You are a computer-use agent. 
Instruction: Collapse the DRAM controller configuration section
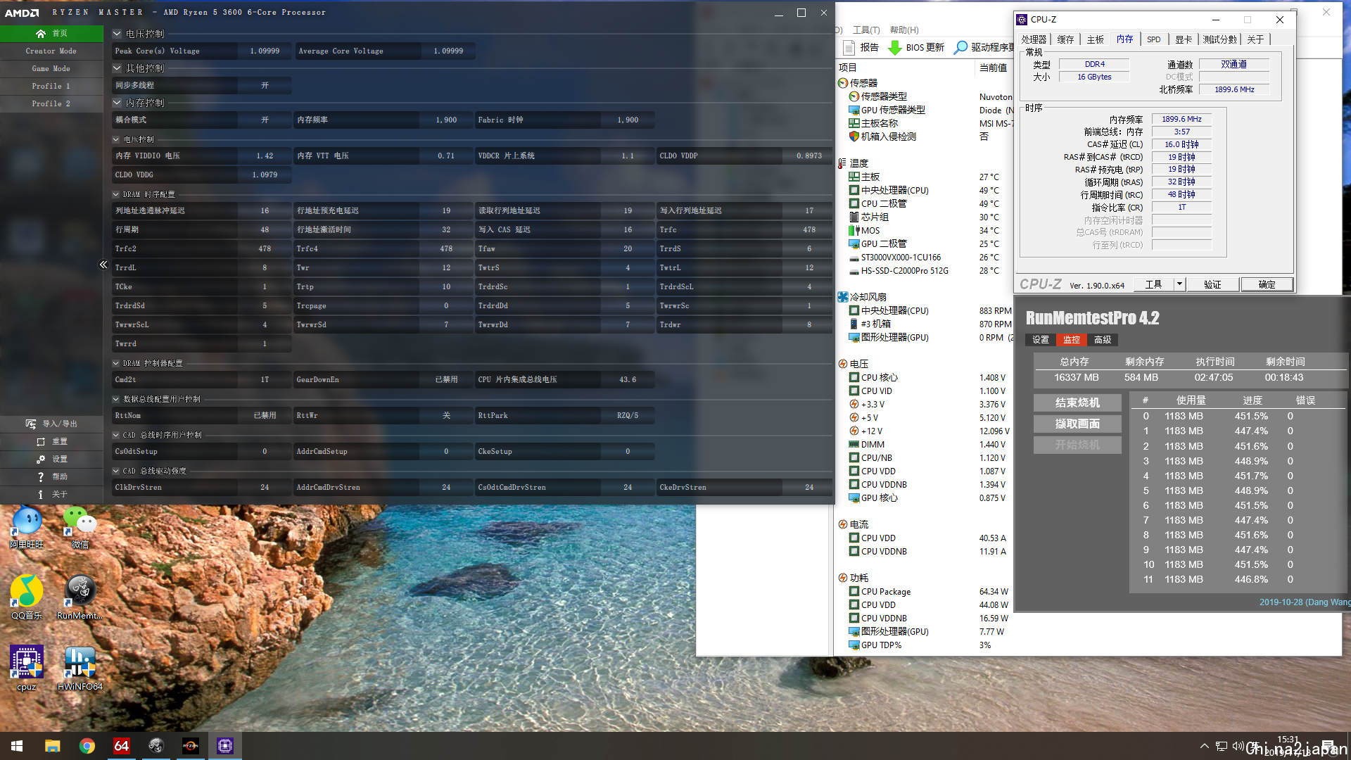point(116,363)
